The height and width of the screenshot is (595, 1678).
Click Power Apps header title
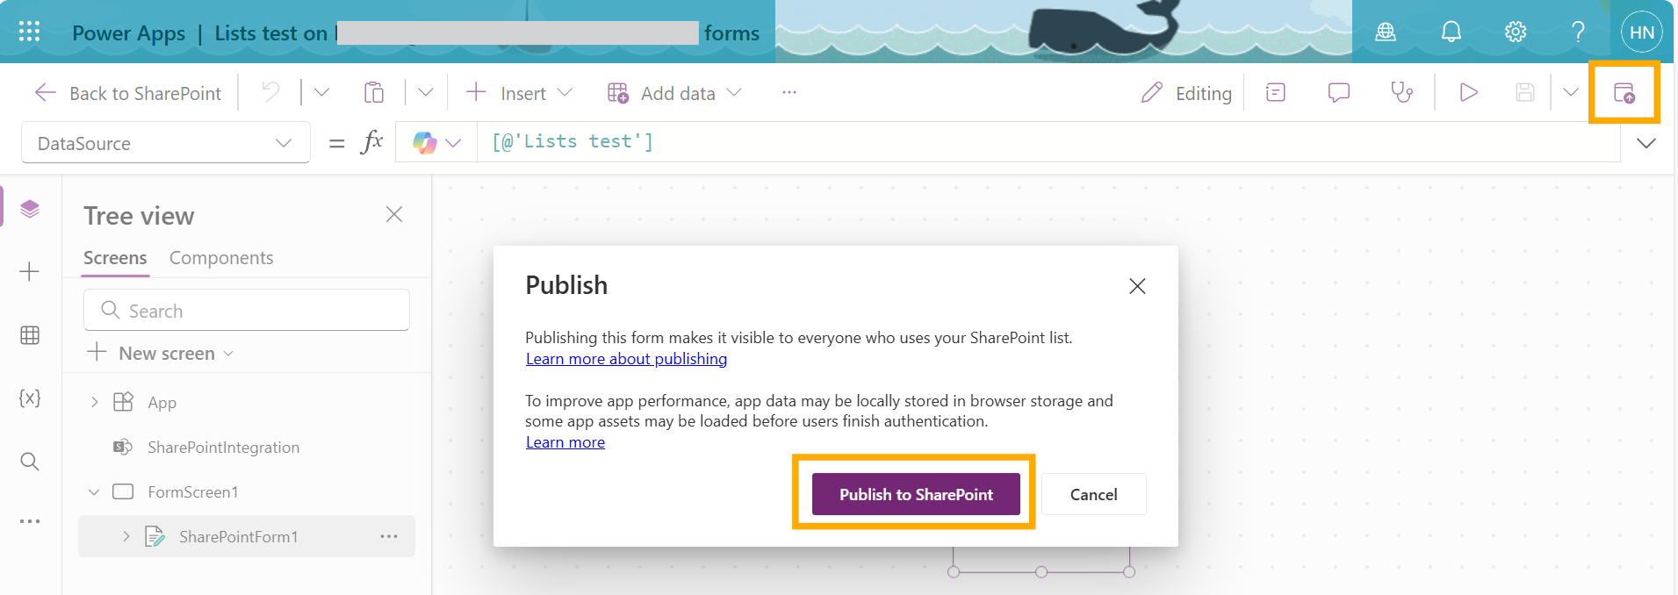click(x=128, y=33)
